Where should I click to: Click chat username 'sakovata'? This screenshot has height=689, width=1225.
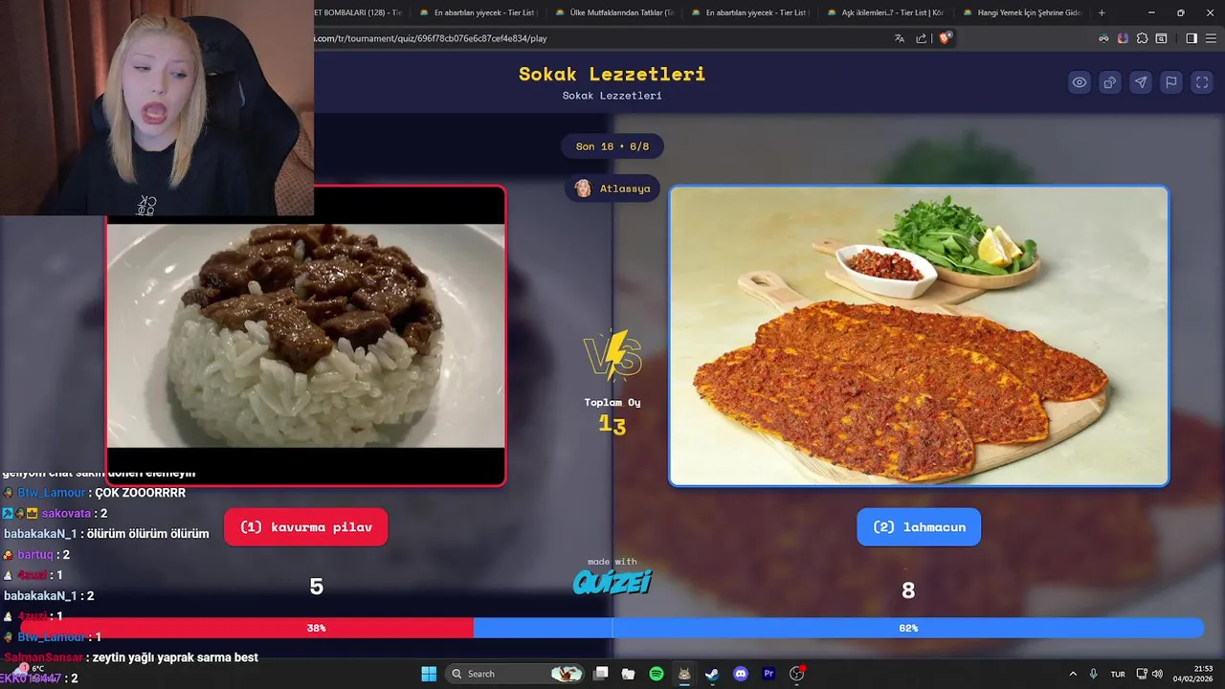click(66, 513)
